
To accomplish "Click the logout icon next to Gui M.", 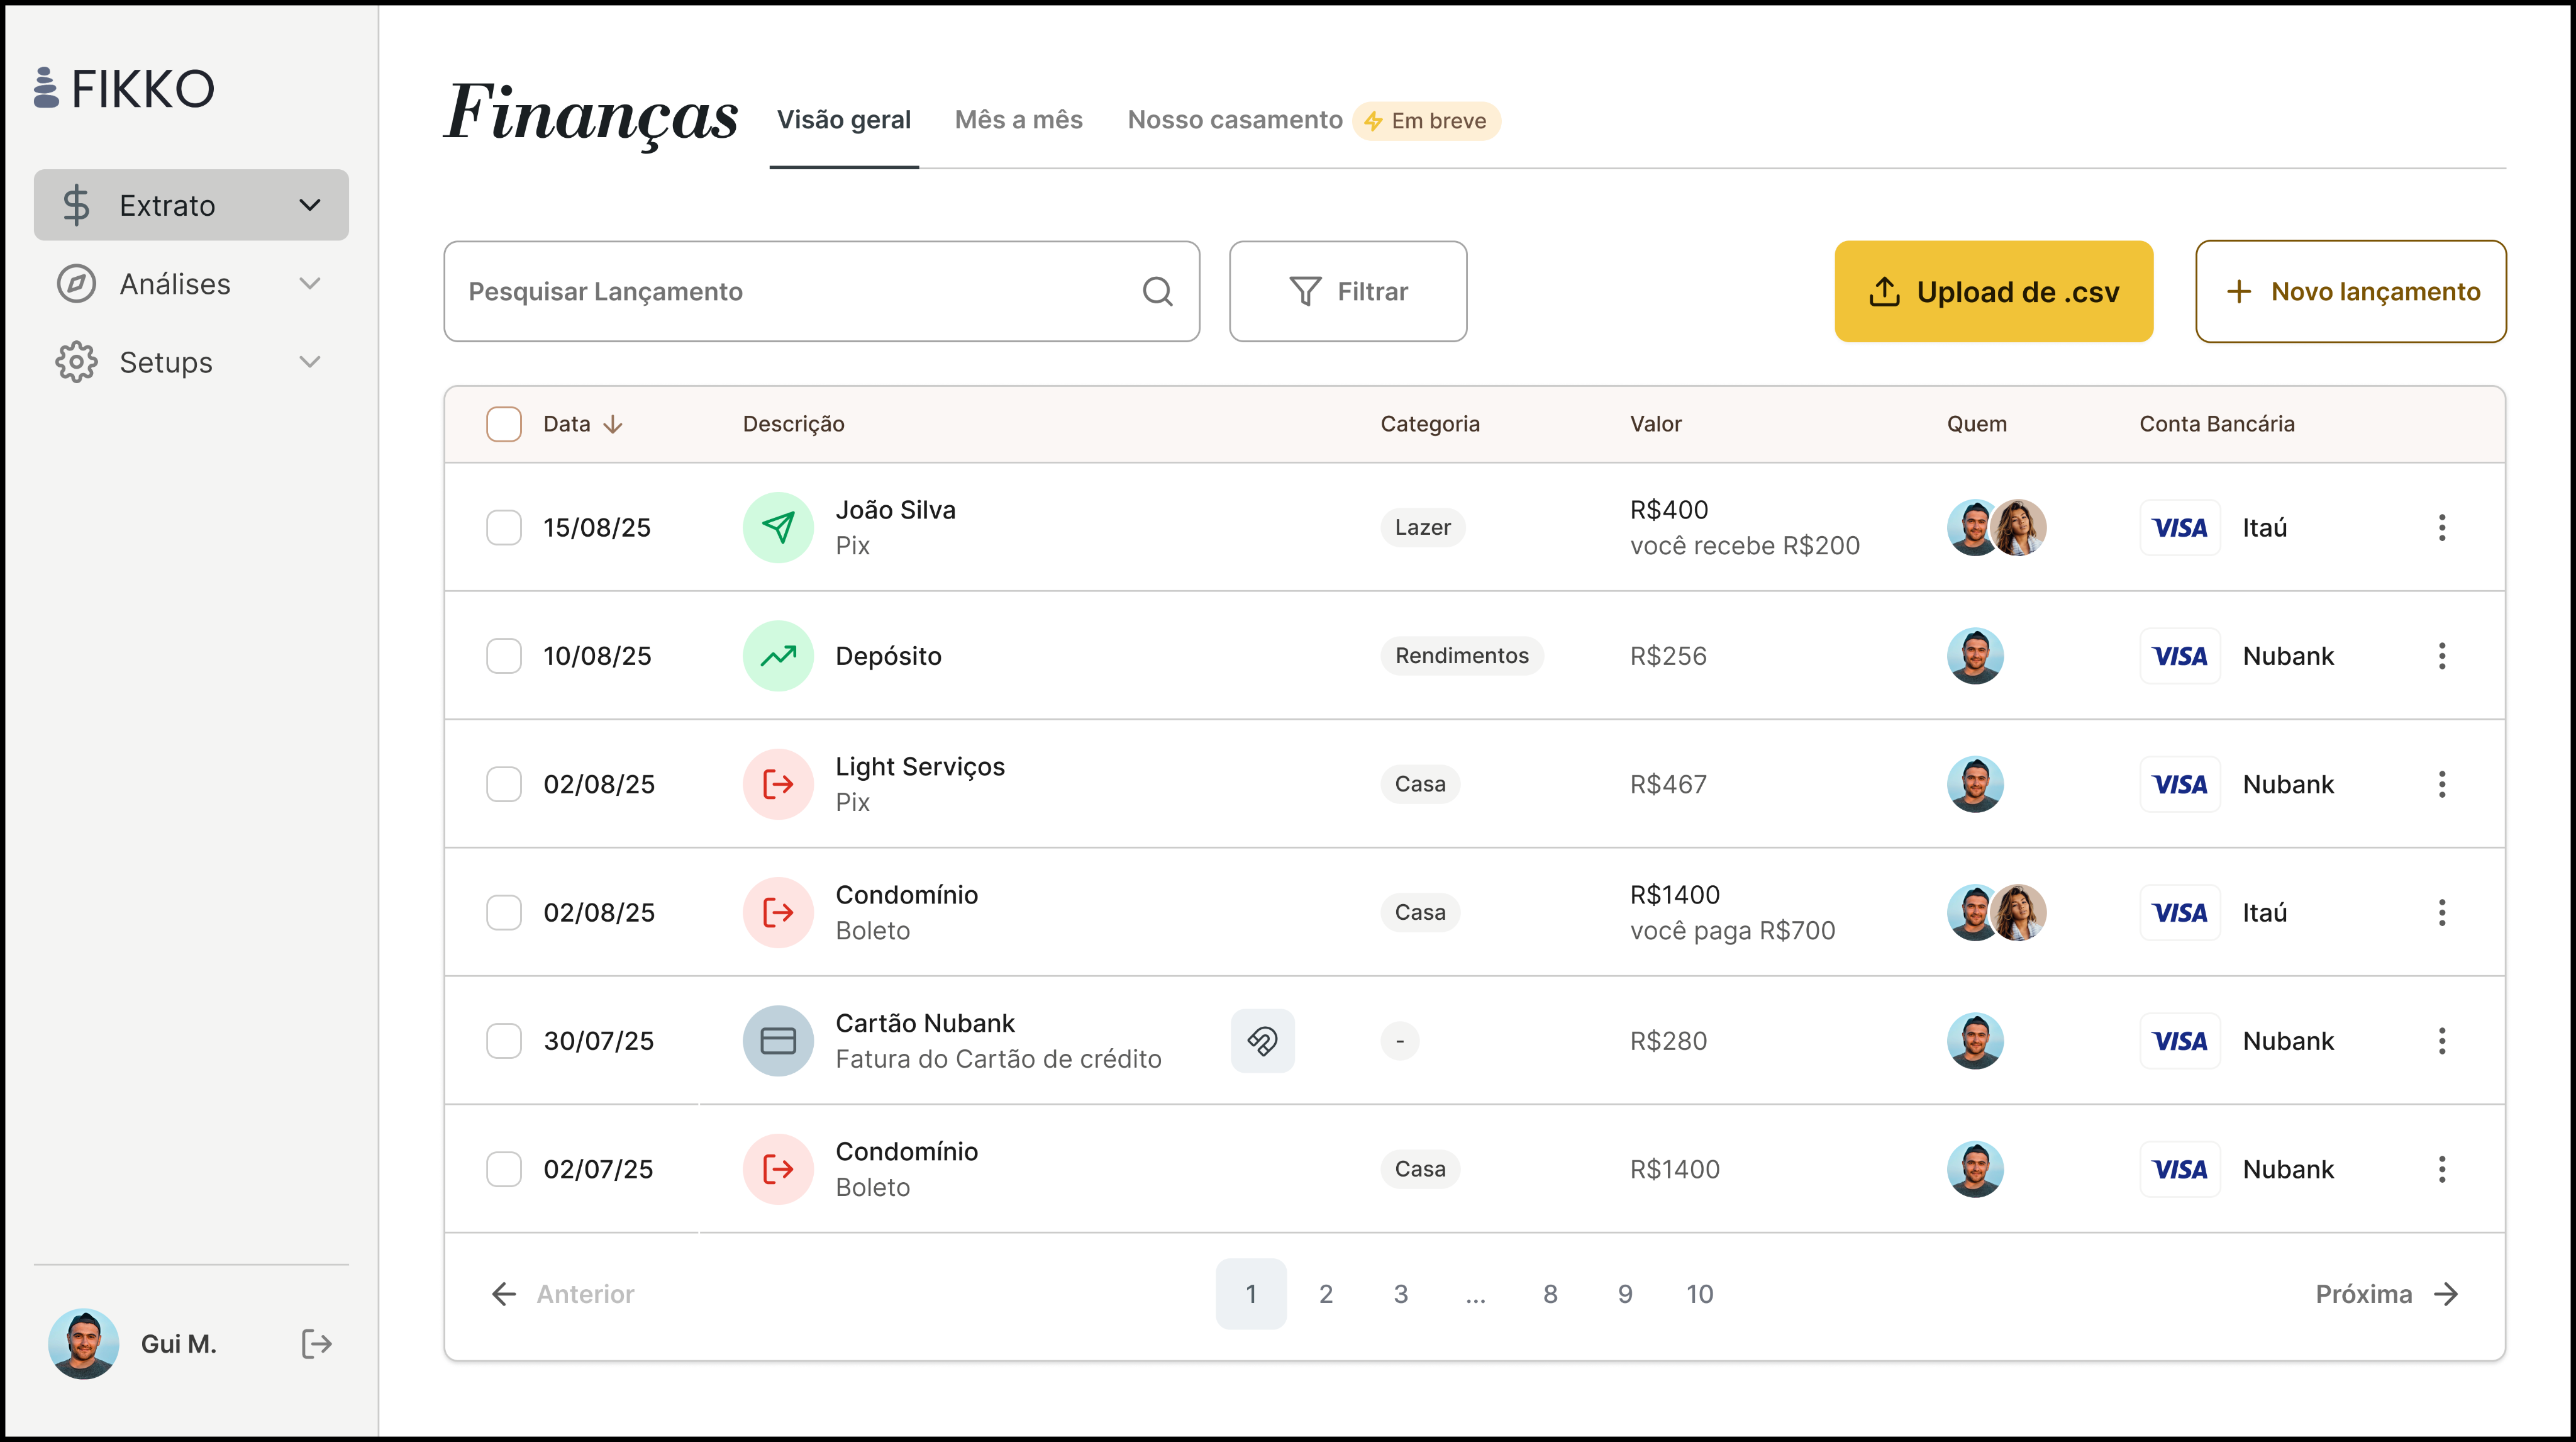I will pyautogui.click(x=316, y=1344).
